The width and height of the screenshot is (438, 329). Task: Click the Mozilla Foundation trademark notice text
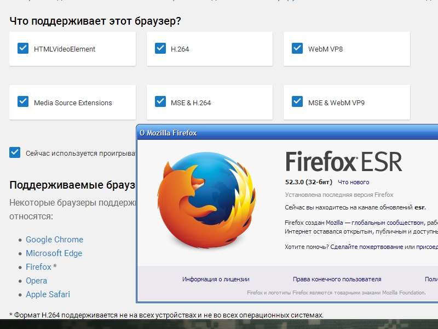(x=336, y=293)
